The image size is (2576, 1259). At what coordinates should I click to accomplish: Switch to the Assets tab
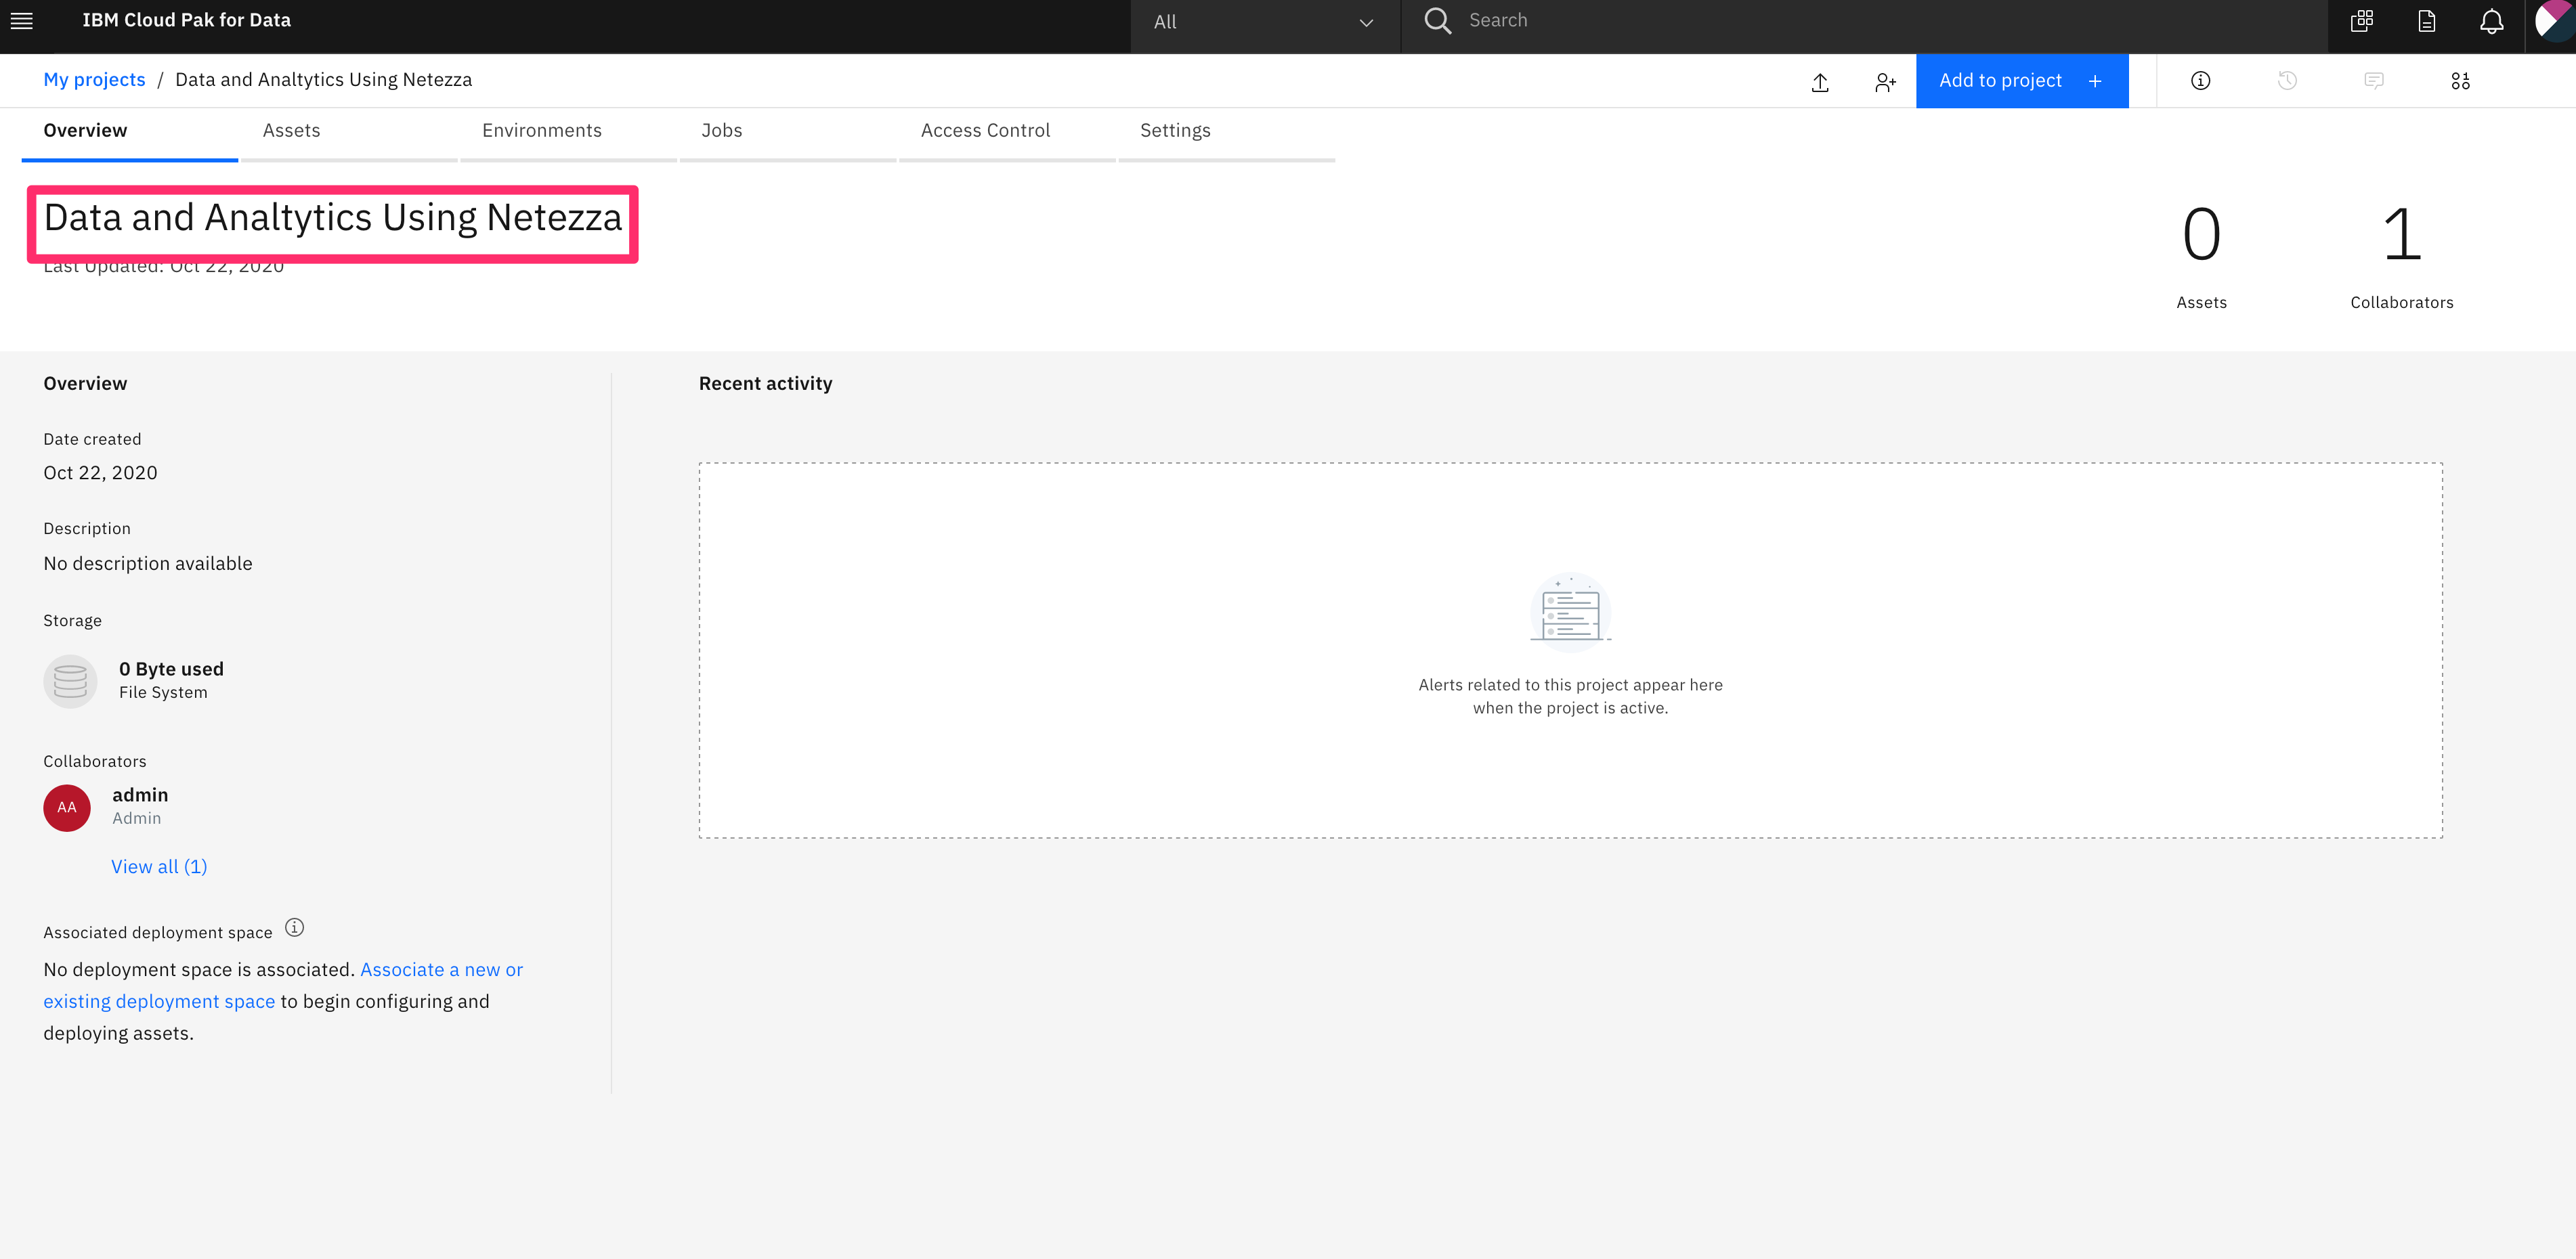291,131
